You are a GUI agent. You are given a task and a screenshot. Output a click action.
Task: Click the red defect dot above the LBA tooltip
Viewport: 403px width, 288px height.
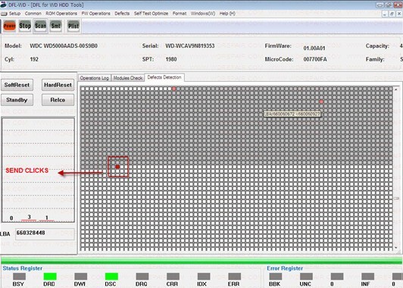321,102
